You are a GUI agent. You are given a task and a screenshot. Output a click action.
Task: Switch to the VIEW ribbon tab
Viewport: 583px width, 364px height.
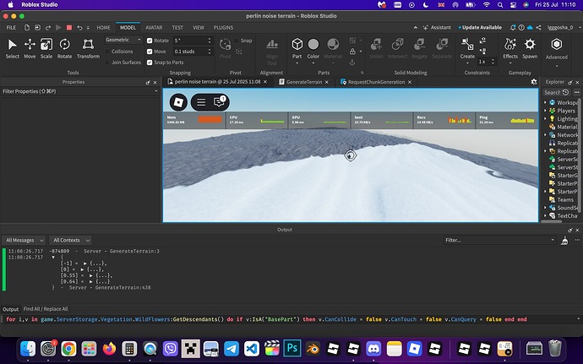199,28
